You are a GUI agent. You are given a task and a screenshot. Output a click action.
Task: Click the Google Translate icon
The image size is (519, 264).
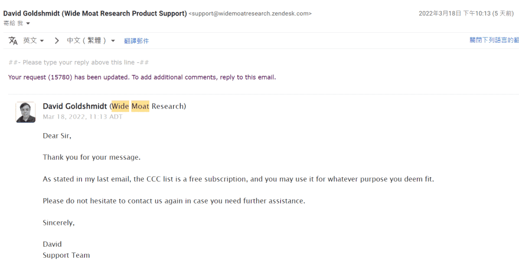click(x=13, y=41)
